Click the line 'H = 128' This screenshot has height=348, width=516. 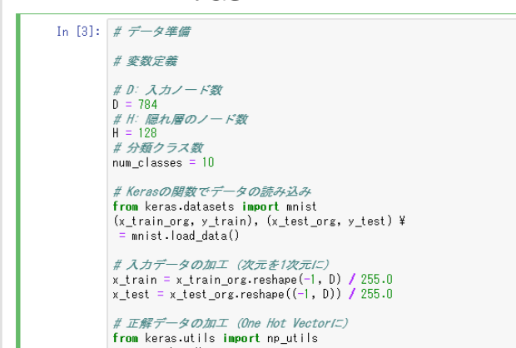click(135, 133)
